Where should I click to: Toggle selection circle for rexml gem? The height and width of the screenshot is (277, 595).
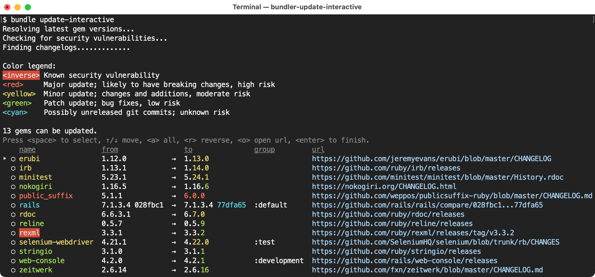click(x=13, y=233)
